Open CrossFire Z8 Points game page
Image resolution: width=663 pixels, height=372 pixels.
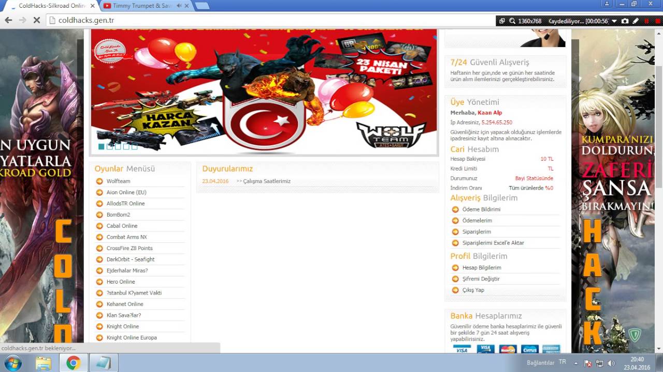129,249
